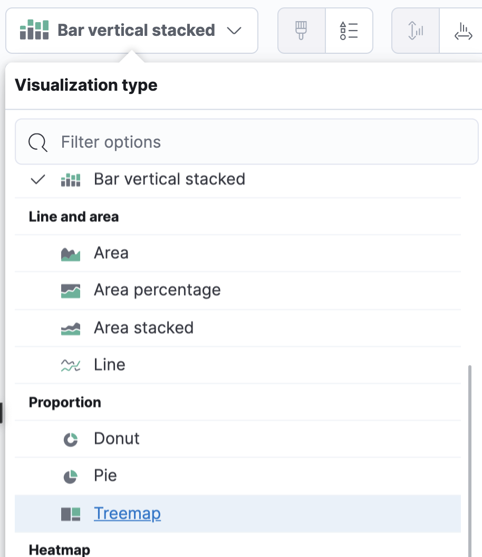The height and width of the screenshot is (557, 482).
Task: Click the left axis settings icon
Action: pos(416,31)
